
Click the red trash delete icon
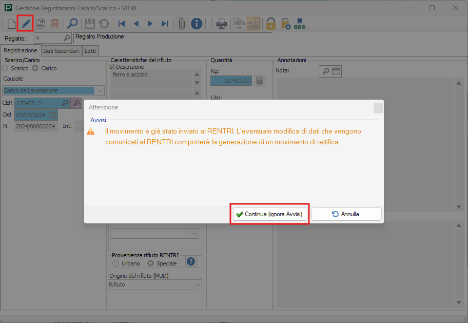point(54,23)
